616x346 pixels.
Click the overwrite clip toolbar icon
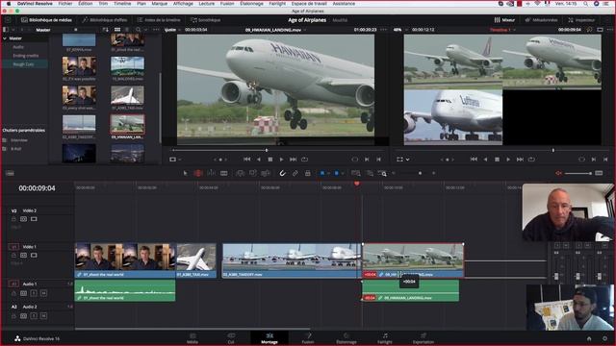(x=252, y=173)
